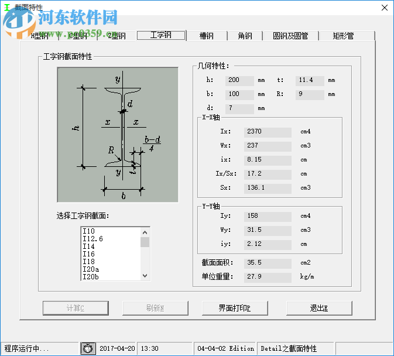Click the section list scroll down arrow
This screenshot has height=356, width=394.
click(x=145, y=276)
